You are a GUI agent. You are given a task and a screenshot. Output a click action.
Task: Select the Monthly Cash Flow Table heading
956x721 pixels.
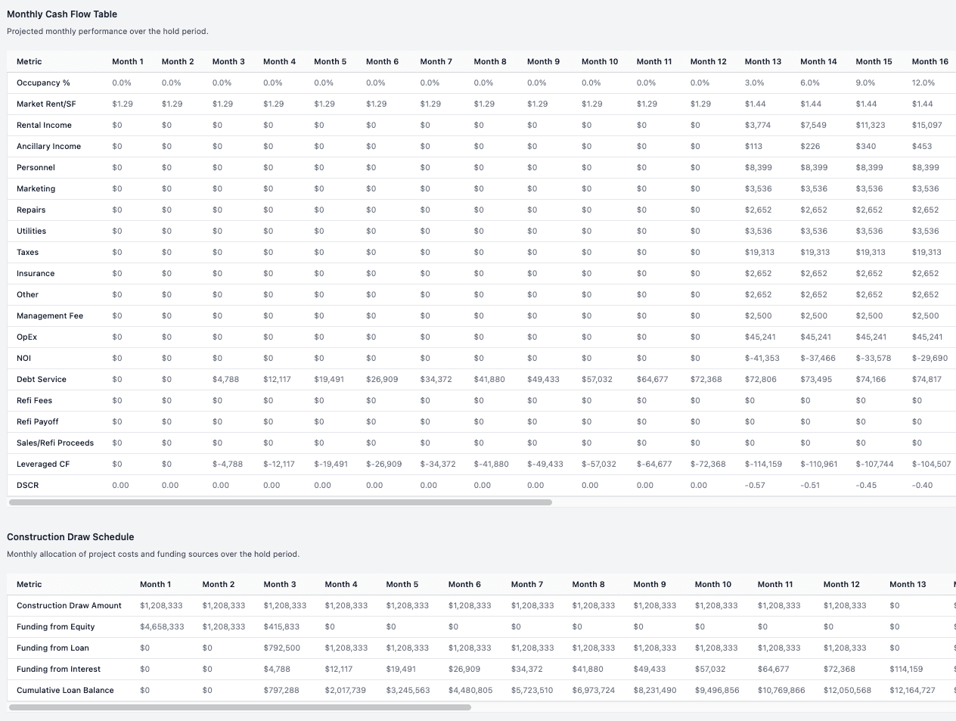tap(62, 14)
